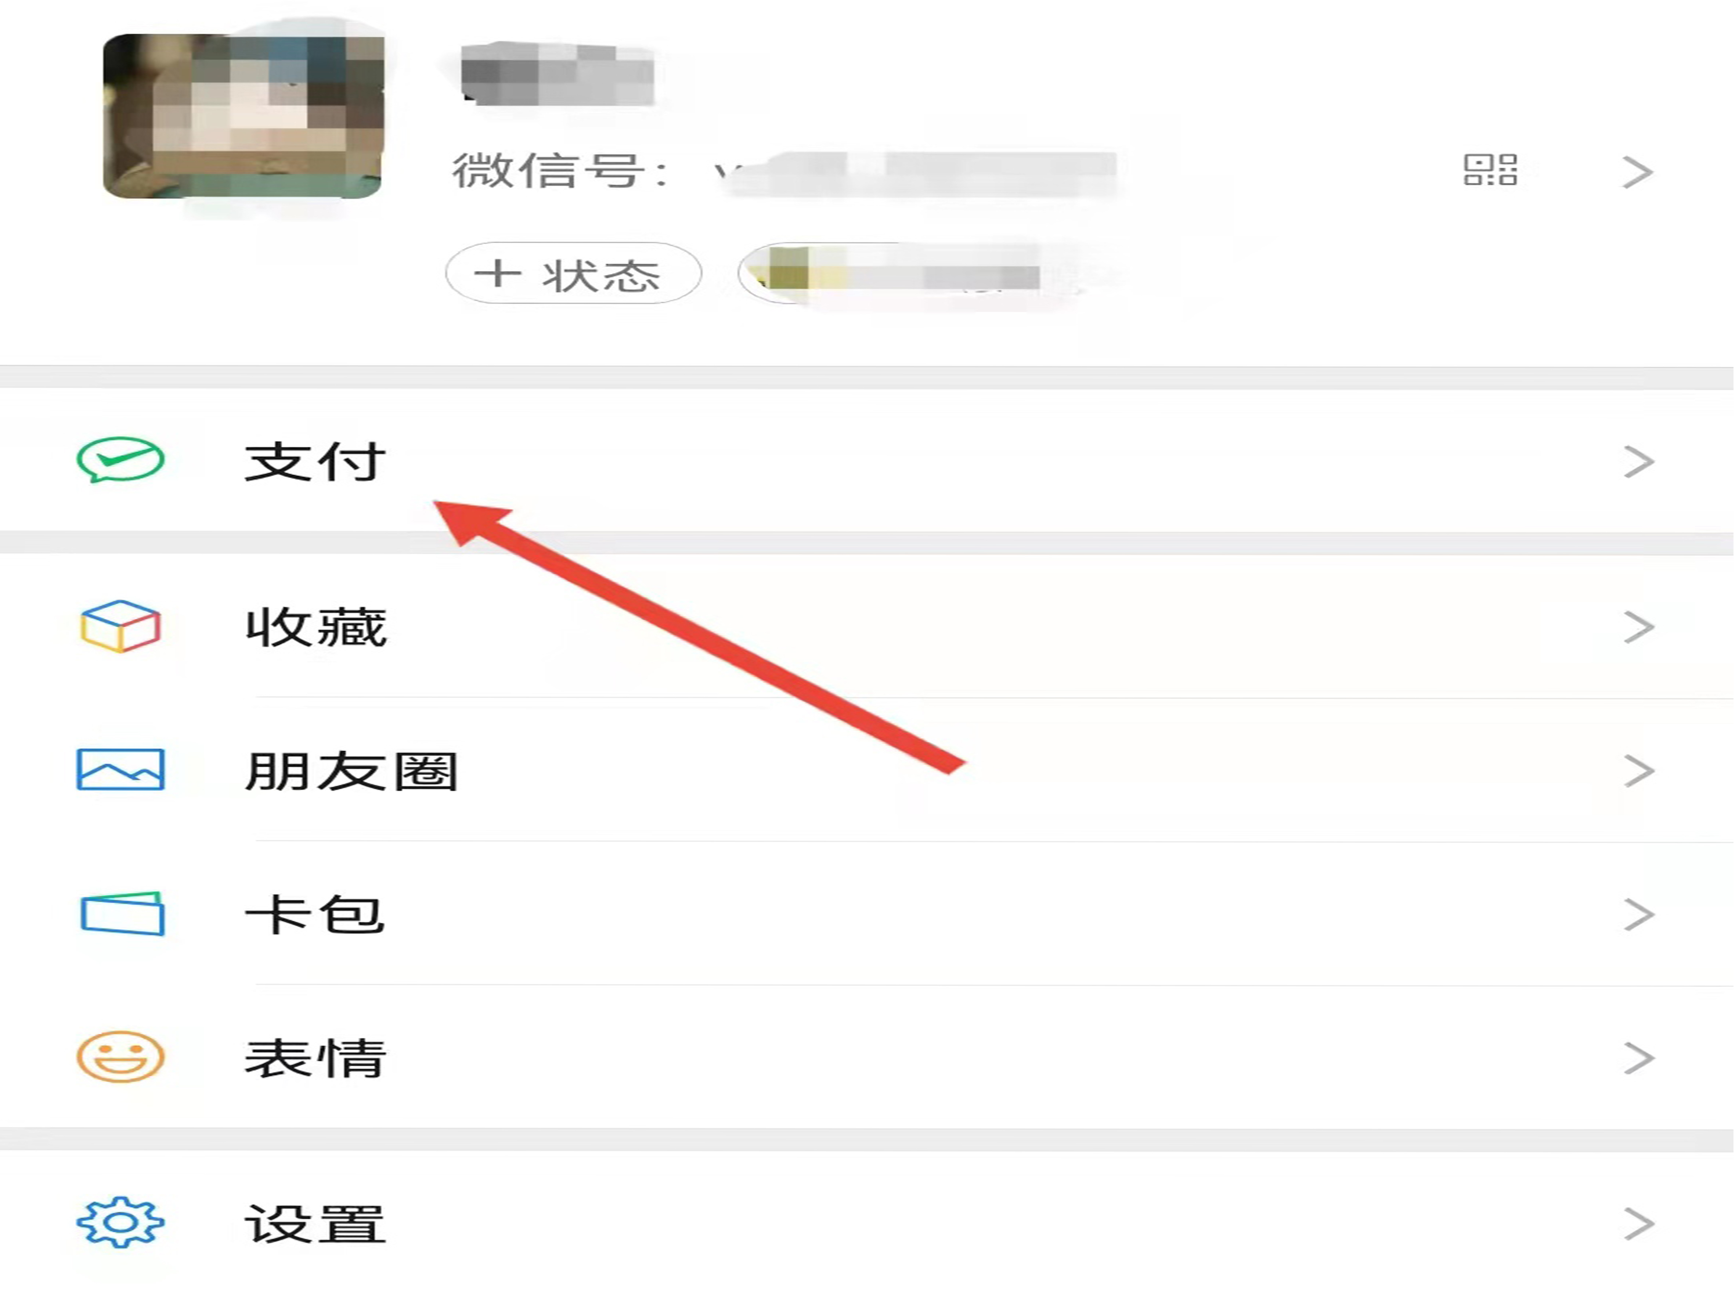Tap the green WeChat Pay checkmark icon
The width and height of the screenshot is (1735, 1301).
120,459
